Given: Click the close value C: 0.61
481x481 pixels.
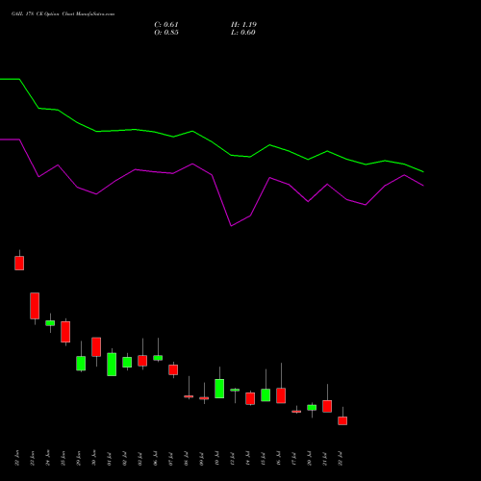Looking at the screenshot, I should 166,25.
